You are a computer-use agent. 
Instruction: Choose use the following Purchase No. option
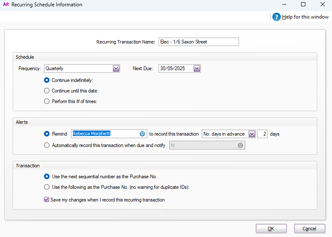pyautogui.click(x=47, y=187)
